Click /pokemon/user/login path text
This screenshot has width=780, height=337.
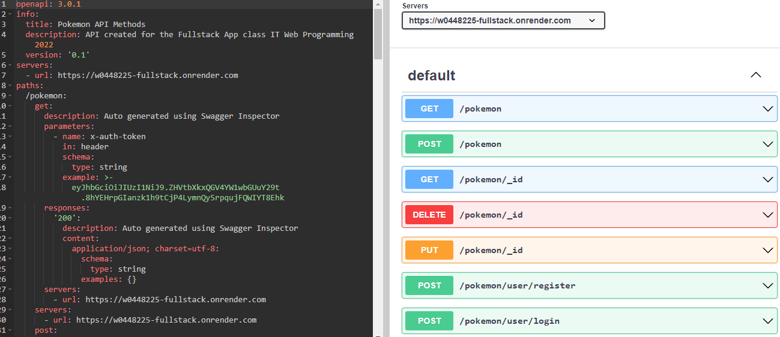(x=509, y=321)
